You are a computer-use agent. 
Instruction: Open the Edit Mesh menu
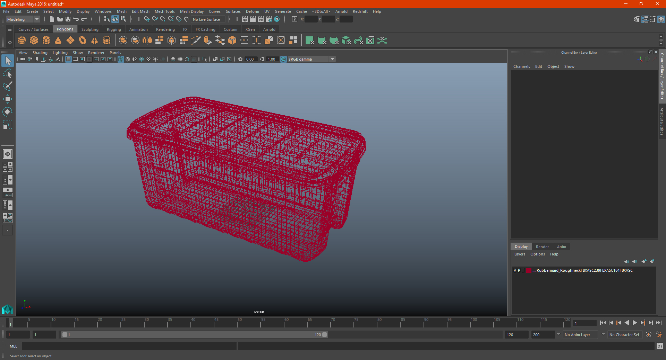pos(140,11)
